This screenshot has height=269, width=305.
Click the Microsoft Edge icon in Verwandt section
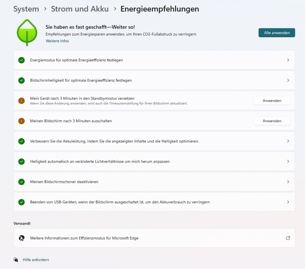tap(21, 238)
